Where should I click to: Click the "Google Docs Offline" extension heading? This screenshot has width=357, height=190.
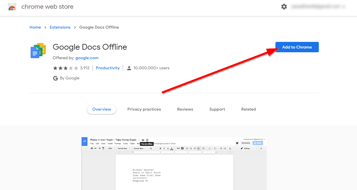pyautogui.click(x=90, y=47)
